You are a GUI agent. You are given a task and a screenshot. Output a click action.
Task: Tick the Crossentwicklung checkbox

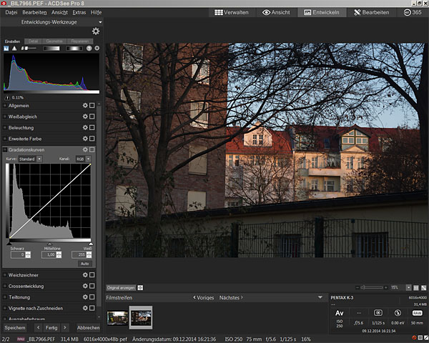(x=92, y=286)
